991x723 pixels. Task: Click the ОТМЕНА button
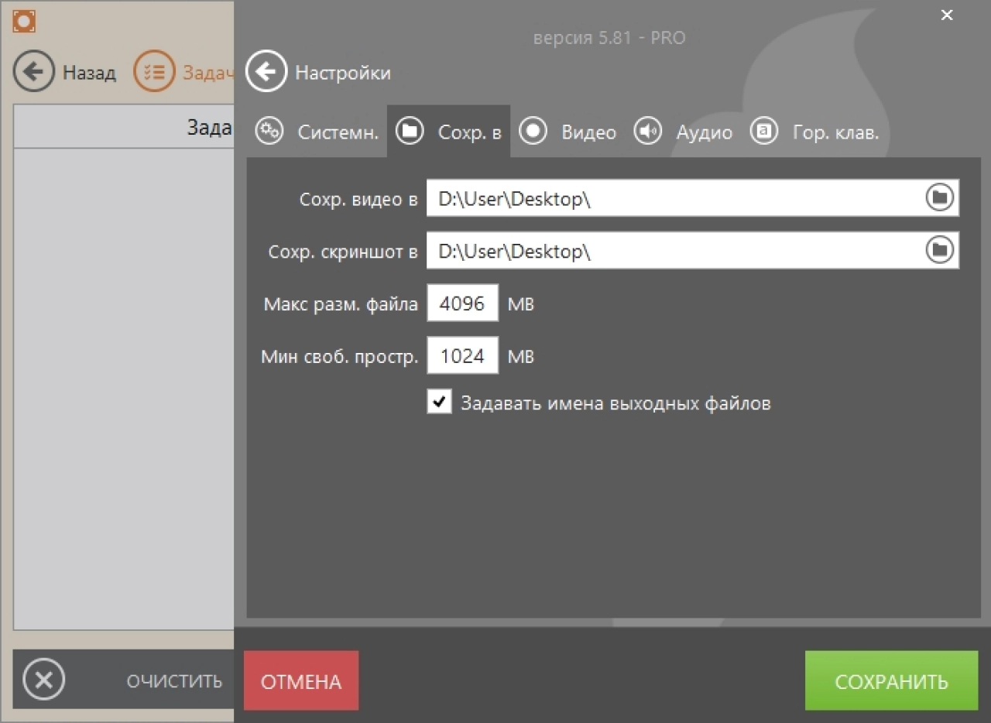301,680
